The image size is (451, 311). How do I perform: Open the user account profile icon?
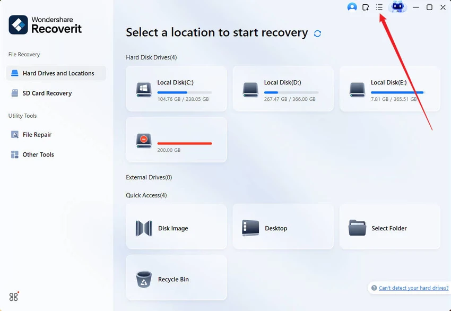(352, 7)
